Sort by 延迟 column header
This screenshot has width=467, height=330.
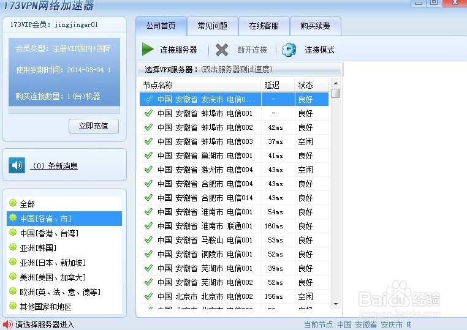coord(278,85)
